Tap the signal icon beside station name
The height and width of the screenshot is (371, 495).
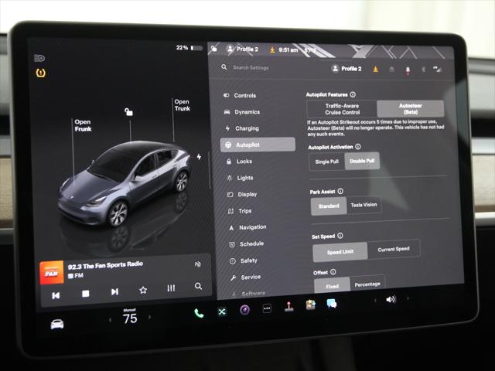pos(198,264)
